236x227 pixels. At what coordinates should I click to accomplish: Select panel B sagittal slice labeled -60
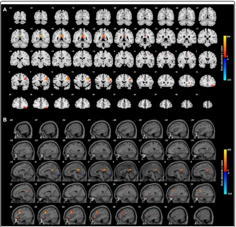pos(23,130)
